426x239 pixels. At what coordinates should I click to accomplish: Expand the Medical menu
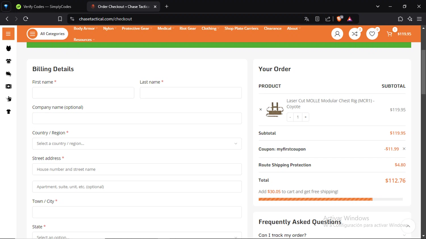coord(166,28)
